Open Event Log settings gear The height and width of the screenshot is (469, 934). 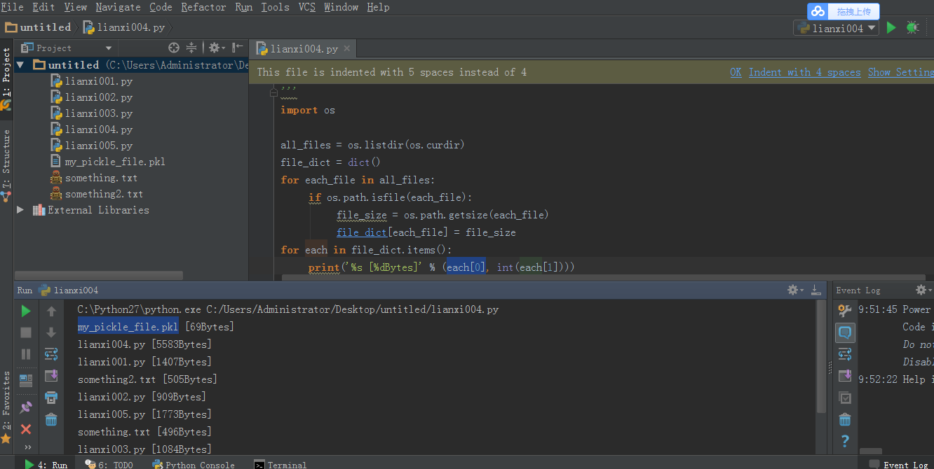(923, 290)
